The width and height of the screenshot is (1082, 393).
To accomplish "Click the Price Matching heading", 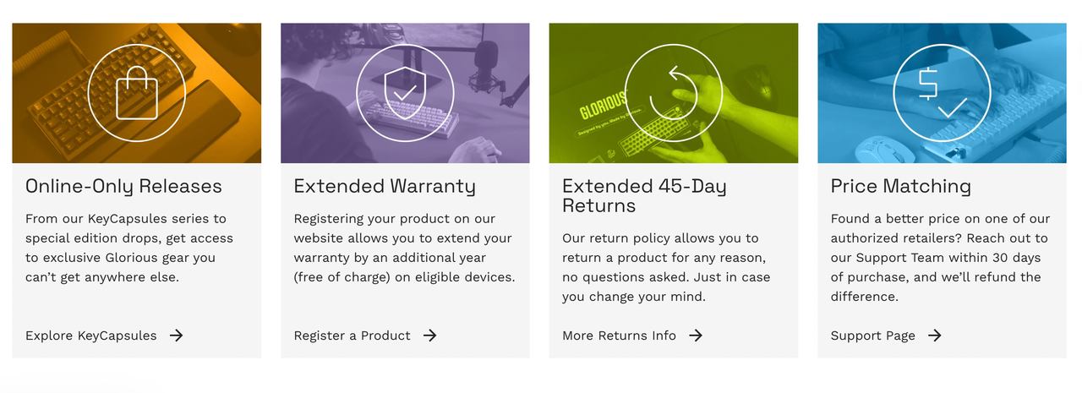I will 900,186.
